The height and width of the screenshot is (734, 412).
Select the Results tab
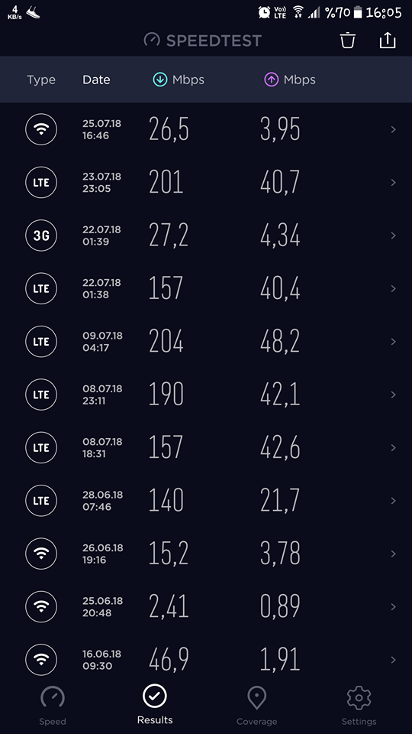(x=155, y=704)
